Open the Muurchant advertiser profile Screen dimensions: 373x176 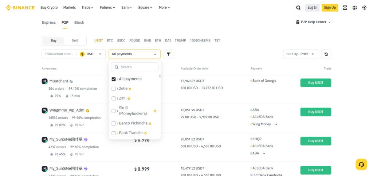tap(59, 81)
